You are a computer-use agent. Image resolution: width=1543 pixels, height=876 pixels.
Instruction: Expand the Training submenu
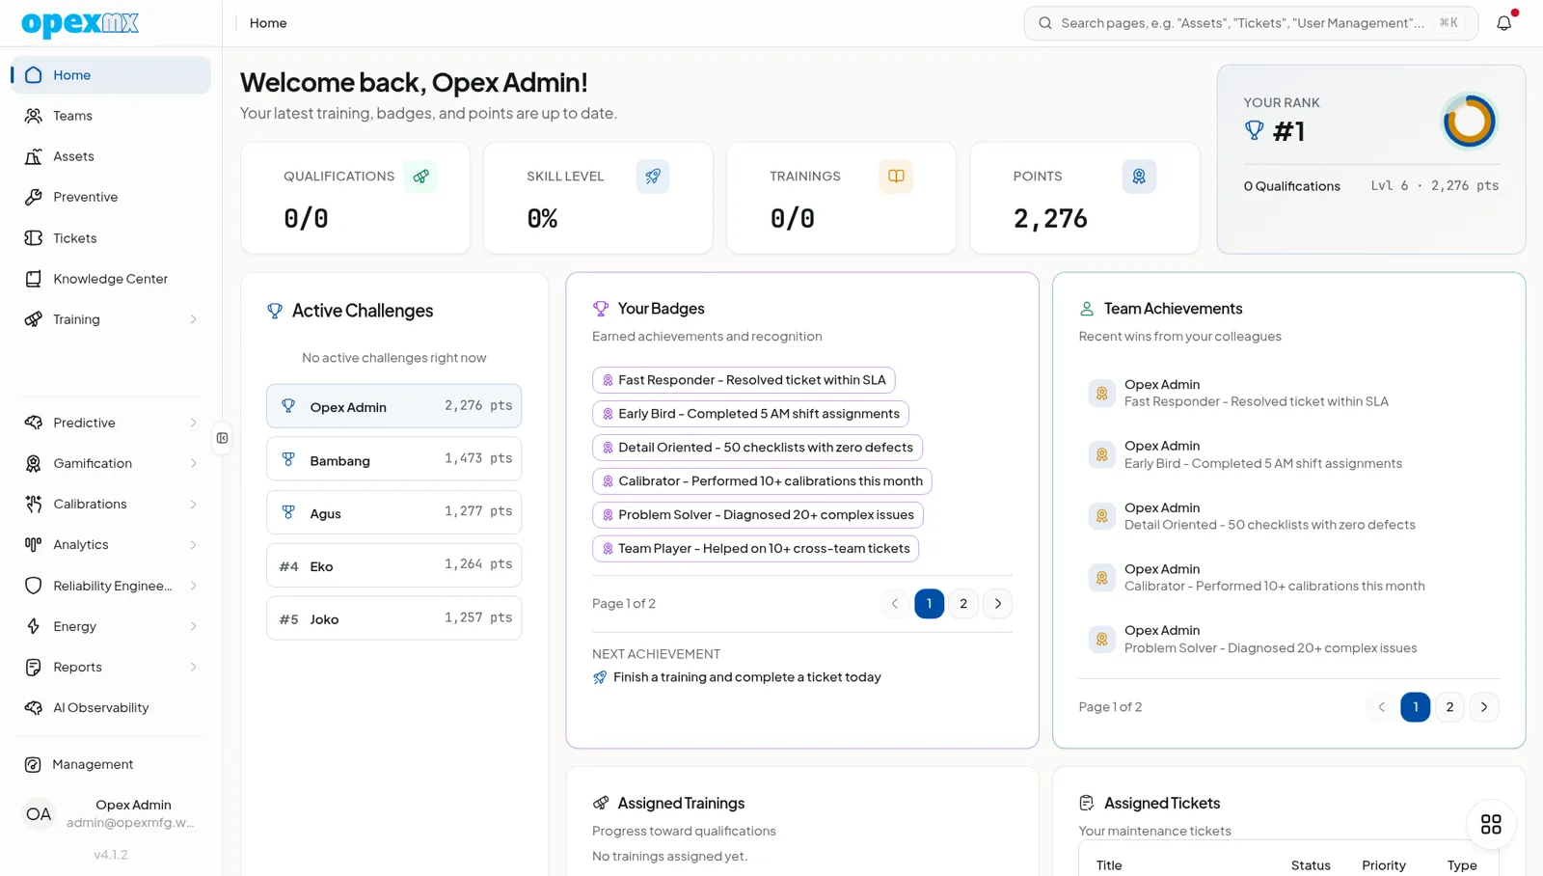(193, 319)
